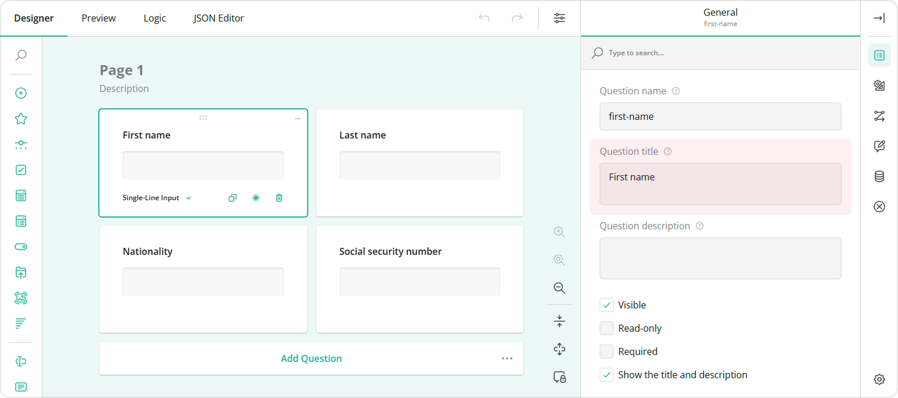Image resolution: width=898 pixels, height=398 pixels.
Task: Enable the Read-only checkbox
Action: click(x=607, y=328)
